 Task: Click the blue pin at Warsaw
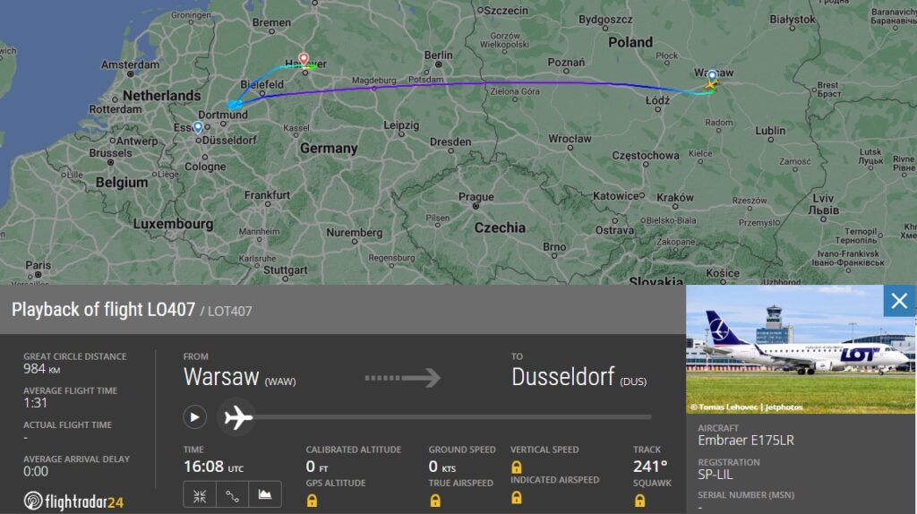(x=712, y=76)
